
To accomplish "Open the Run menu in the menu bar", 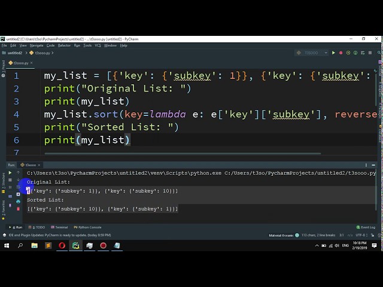I will [x=77, y=45].
